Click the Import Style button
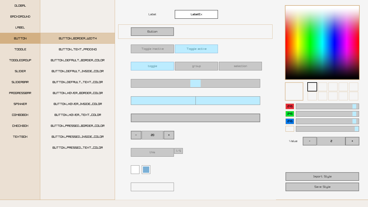 click(x=322, y=177)
